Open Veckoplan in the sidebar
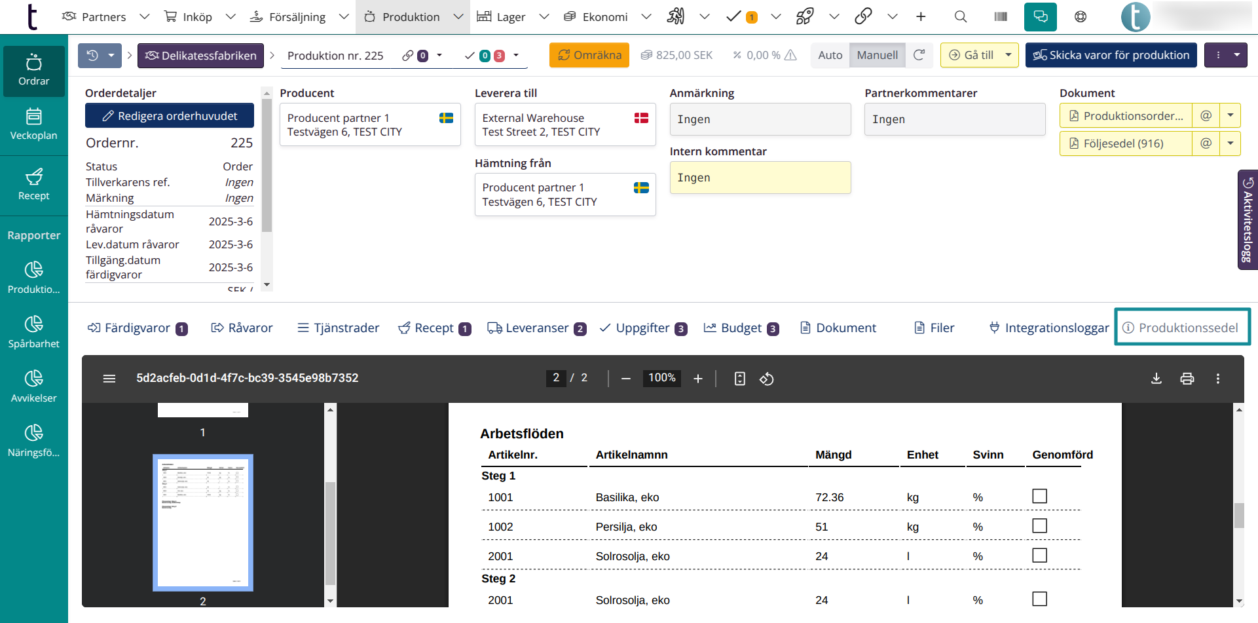This screenshot has height=623, width=1258. click(x=34, y=124)
